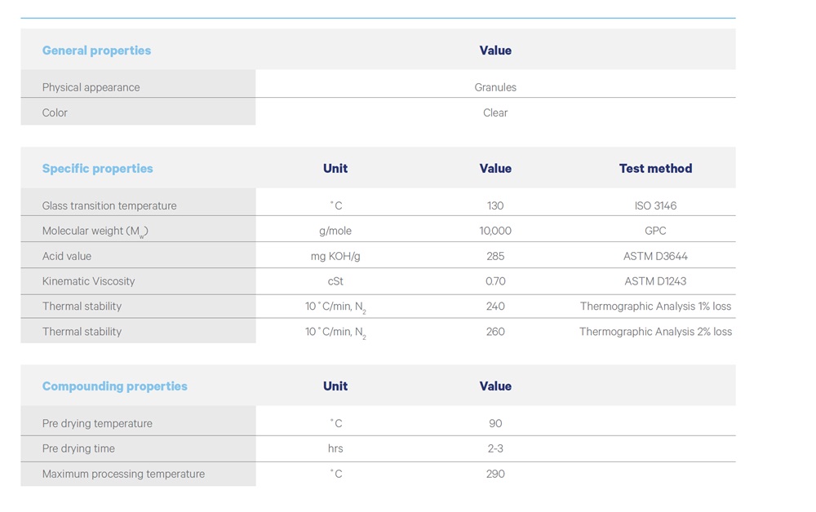
Task: Click the Glass transition temperature label
Action: click(x=109, y=205)
